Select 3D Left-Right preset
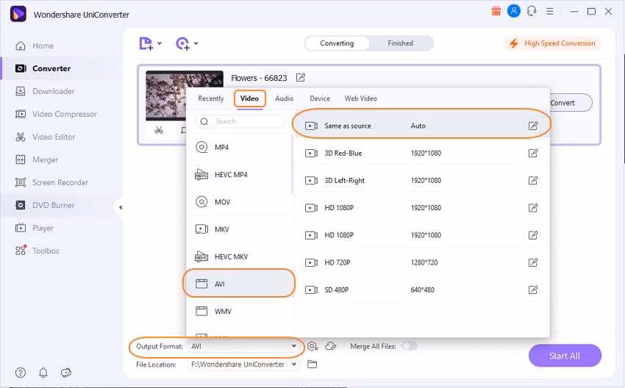The image size is (625, 388). tap(422, 181)
